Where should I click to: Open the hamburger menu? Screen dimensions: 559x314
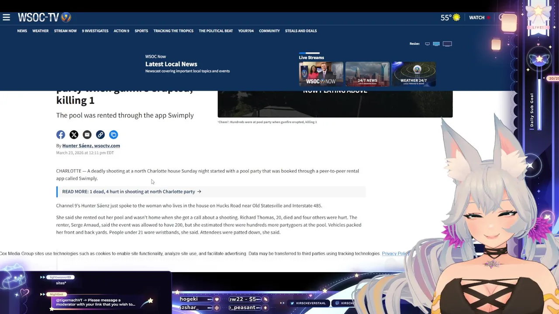click(6, 17)
